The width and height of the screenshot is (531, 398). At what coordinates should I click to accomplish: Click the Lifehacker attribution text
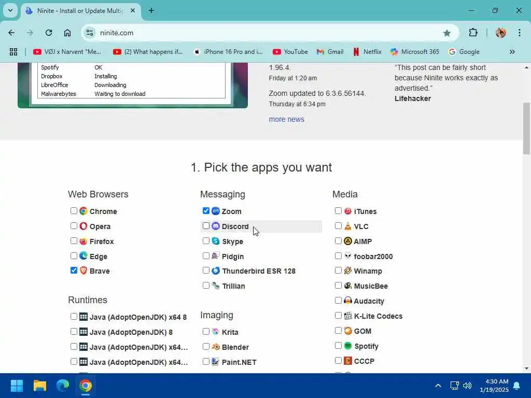click(412, 98)
